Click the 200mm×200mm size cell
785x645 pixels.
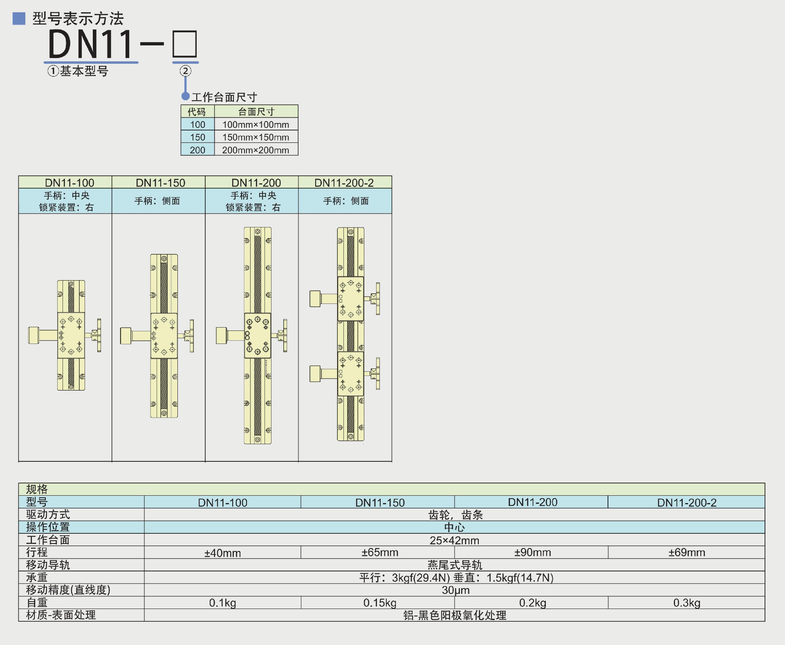(256, 150)
